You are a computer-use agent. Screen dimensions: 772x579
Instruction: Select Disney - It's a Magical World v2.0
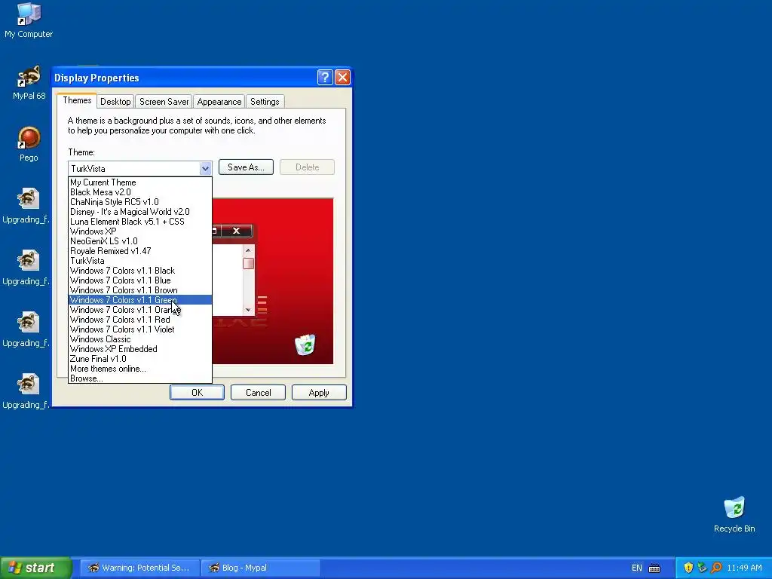(x=139, y=212)
